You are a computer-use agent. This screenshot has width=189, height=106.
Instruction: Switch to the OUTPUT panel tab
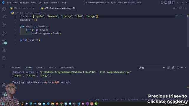[28, 68]
